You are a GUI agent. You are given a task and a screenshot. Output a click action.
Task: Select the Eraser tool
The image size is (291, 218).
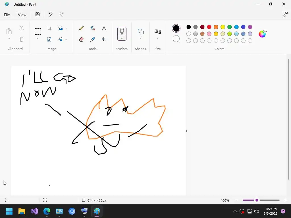coord(81,39)
